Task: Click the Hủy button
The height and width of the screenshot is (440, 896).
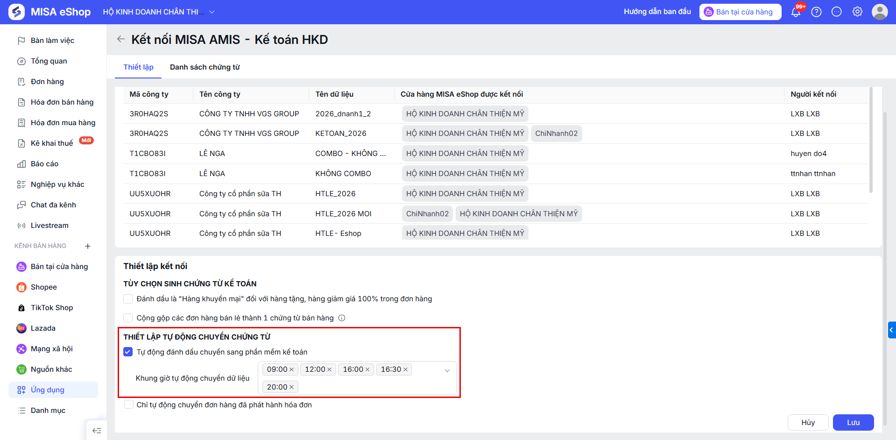Action: pyautogui.click(x=808, y=422)
